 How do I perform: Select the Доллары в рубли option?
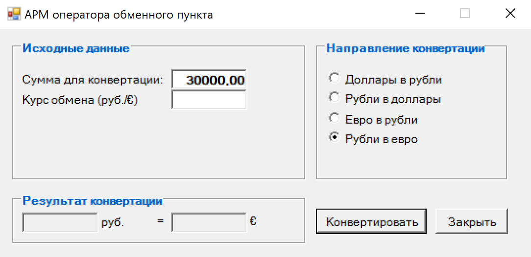point(386,79)
